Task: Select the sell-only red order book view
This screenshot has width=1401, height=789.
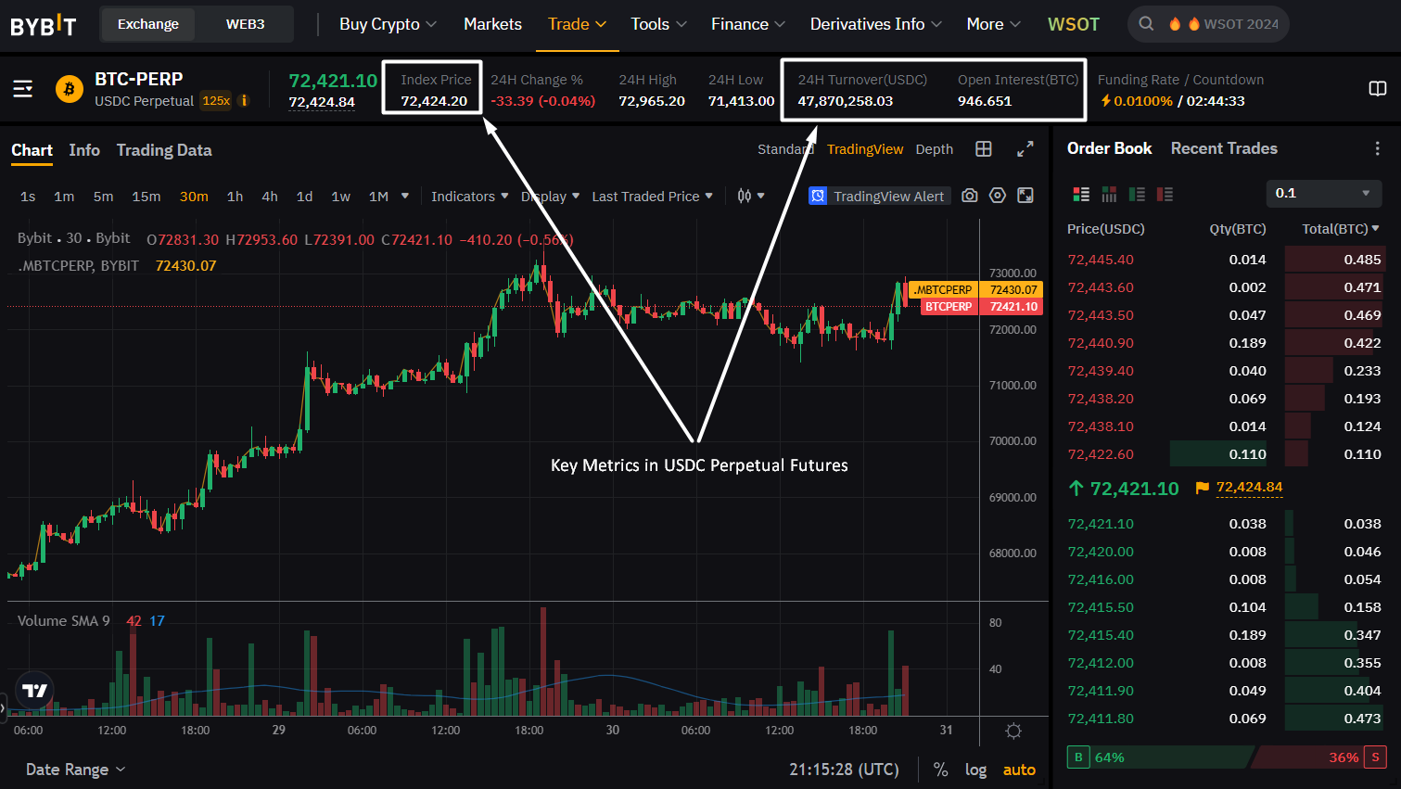Action: point(1165,194)
